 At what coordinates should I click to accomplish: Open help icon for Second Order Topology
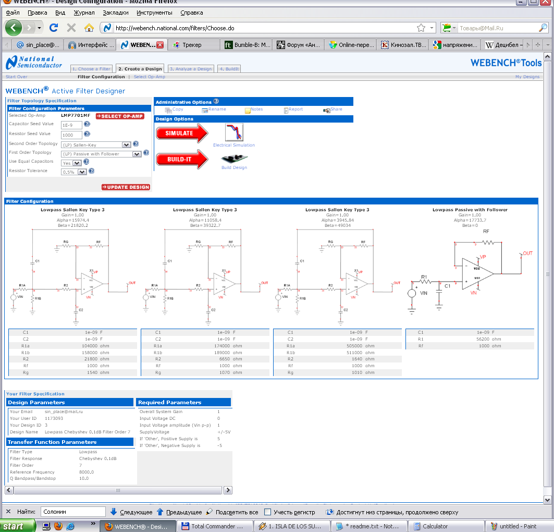[136, 144]
